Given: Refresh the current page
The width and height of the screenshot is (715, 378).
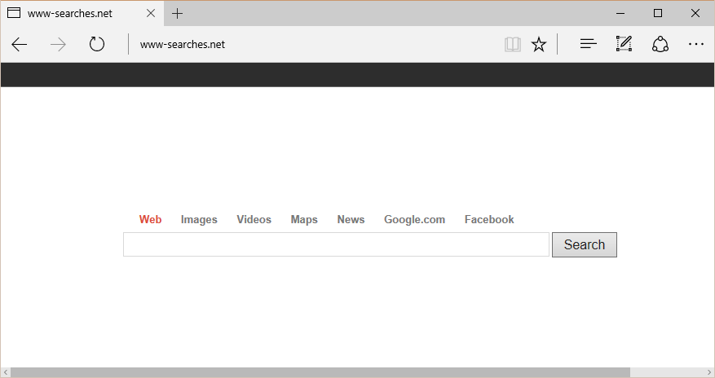Looking at the screenshot, I should coord(97,44).
